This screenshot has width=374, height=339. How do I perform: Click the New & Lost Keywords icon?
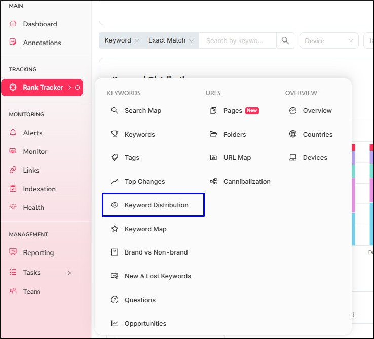115,276
